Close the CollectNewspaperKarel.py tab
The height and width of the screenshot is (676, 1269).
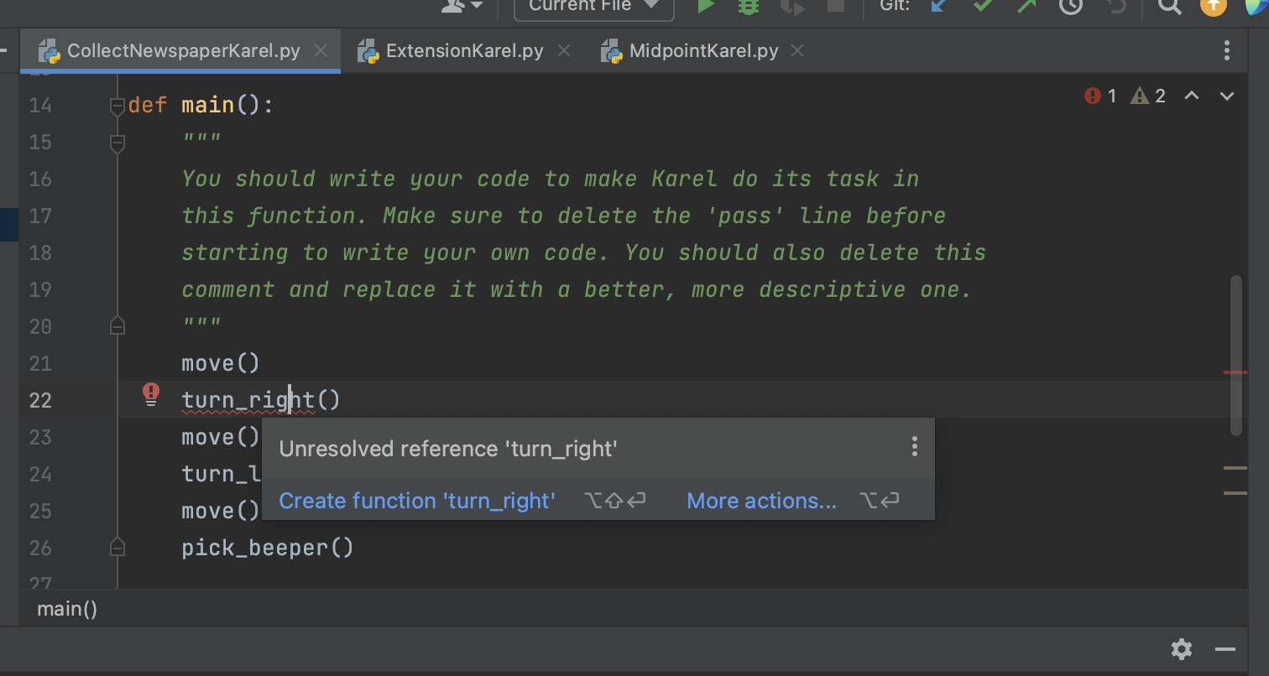tap(320, 51)
